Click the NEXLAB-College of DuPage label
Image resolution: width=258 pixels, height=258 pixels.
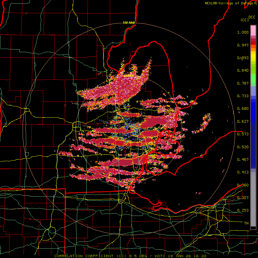tap(229, 3)
